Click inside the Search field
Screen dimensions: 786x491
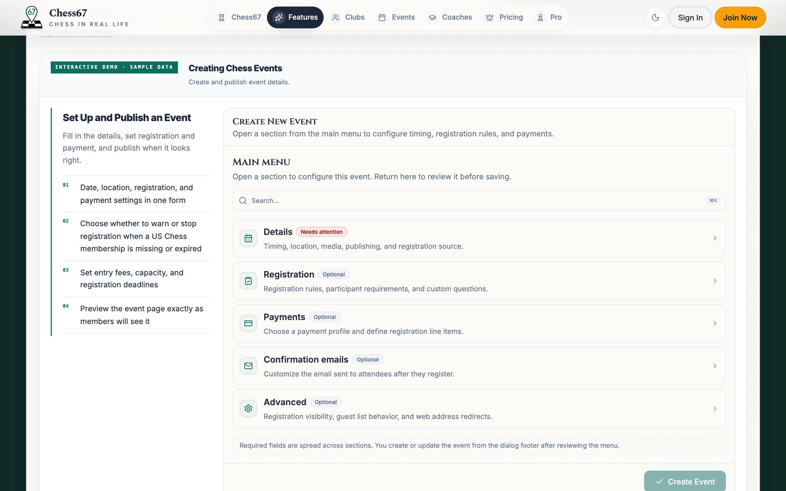click(x=479, y=200)
